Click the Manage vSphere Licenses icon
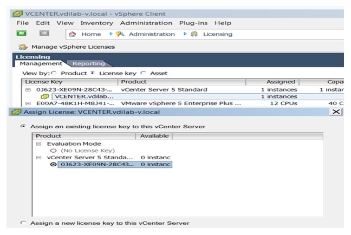351x235 pixels. click(23, 47)
